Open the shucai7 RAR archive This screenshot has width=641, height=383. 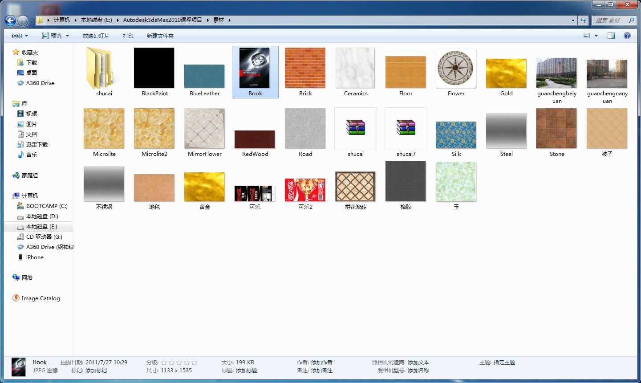406,129
